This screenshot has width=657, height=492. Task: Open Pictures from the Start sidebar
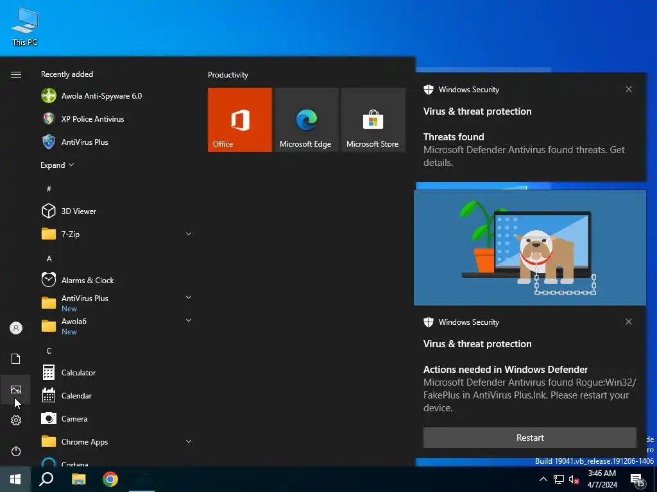click(16, 389)
